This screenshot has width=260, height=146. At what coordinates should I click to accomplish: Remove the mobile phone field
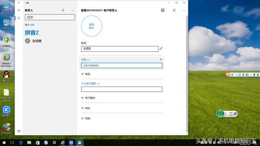tap(161, 59)
